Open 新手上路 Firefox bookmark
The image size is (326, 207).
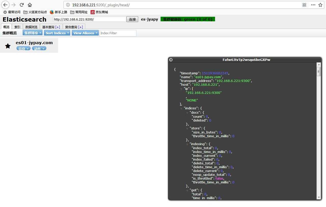tap(59, 12)
